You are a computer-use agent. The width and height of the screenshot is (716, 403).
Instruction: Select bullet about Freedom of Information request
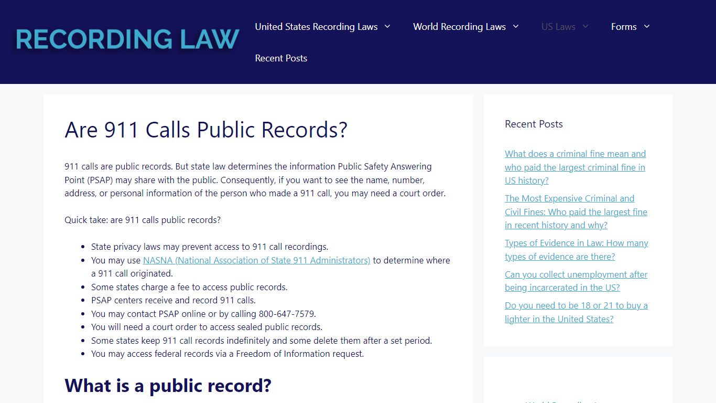[227, 354]
